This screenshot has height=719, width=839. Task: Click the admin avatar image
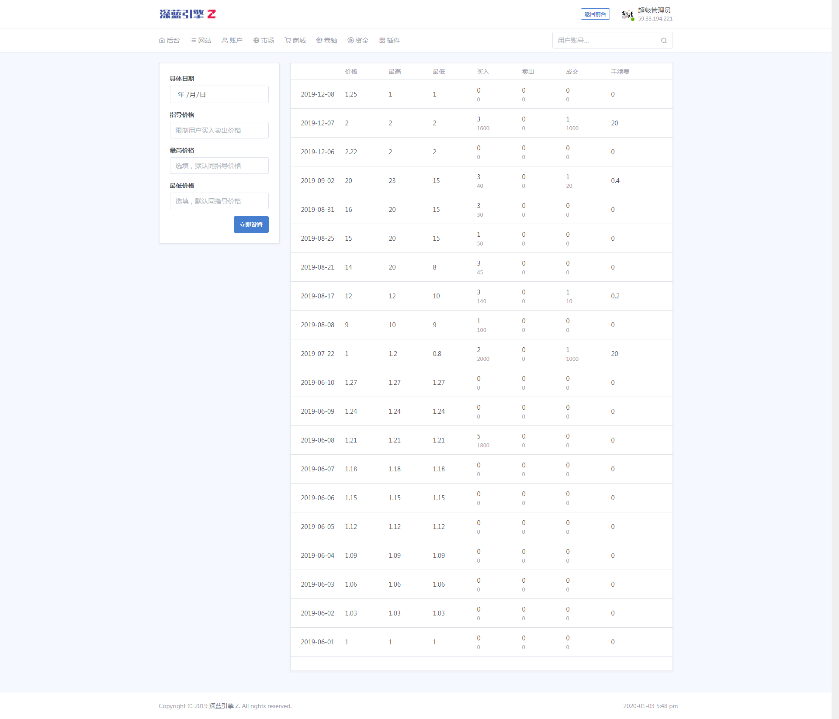click(628, 14)
